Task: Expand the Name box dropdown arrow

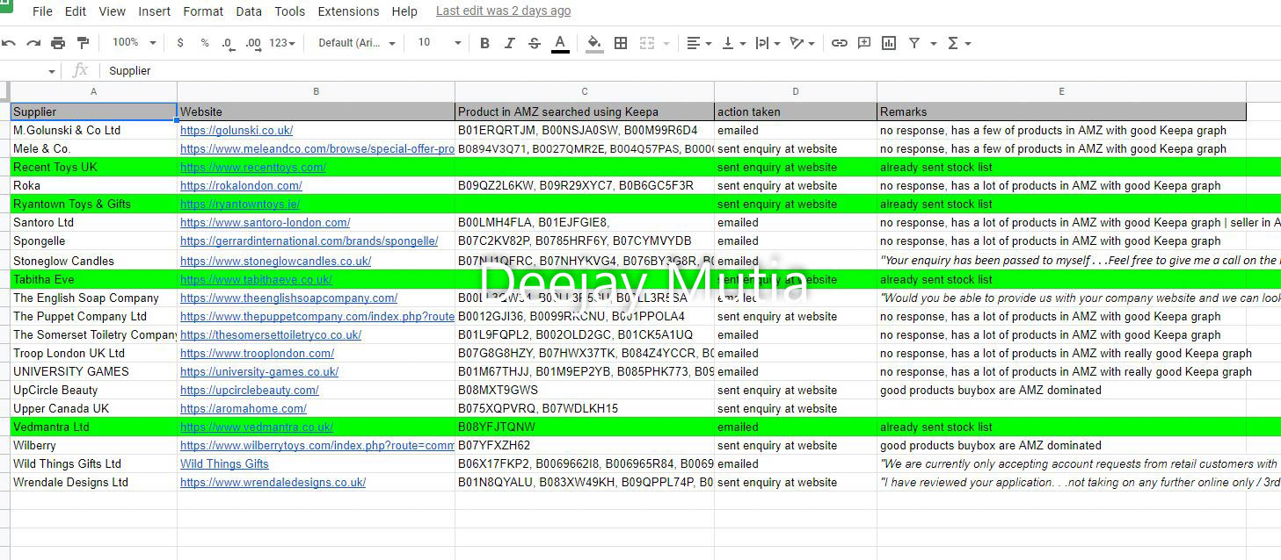Action: [52, 71]
